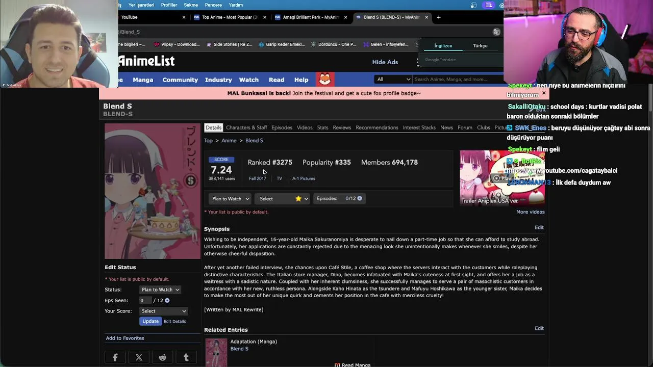The image size is (653, 367).
Task: Open Pencere menu in macOS menu bar
Action: point(213,5)
